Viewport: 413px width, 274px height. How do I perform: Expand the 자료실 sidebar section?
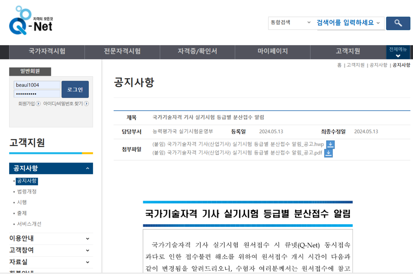point(87,262)
